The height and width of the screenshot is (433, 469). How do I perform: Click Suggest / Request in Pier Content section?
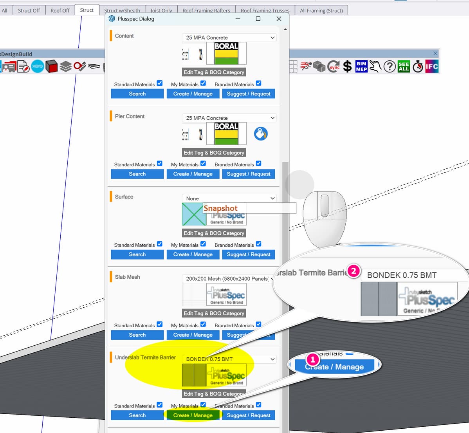point(249,174)
